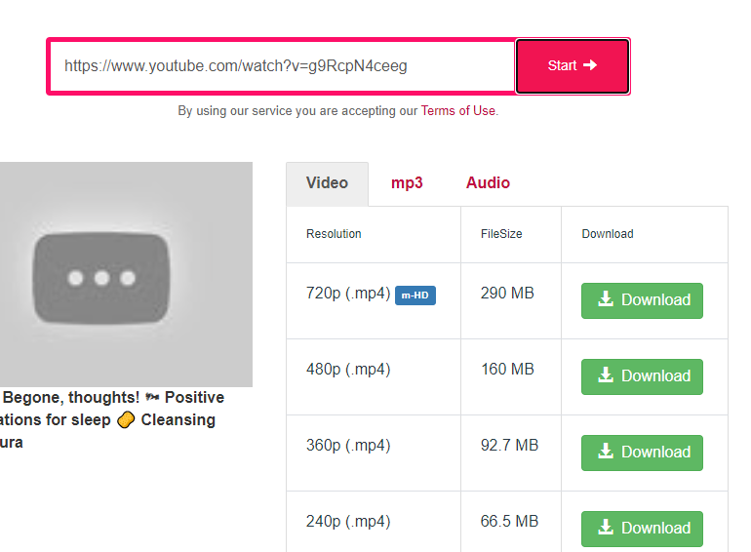Download the 720p mp4 video
The height and width of the screenshot is (552, 751).
tap(642, 300)
